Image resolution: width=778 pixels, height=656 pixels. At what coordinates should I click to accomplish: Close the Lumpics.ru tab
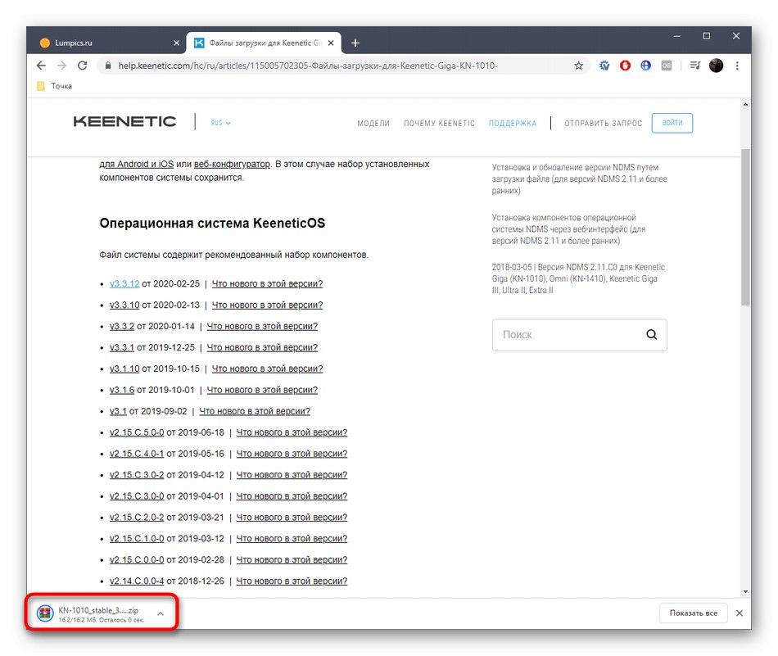(176, 43)
